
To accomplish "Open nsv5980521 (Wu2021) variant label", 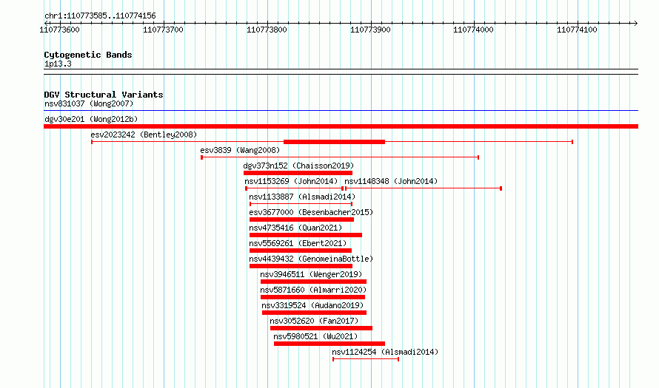I will point(315,336).
